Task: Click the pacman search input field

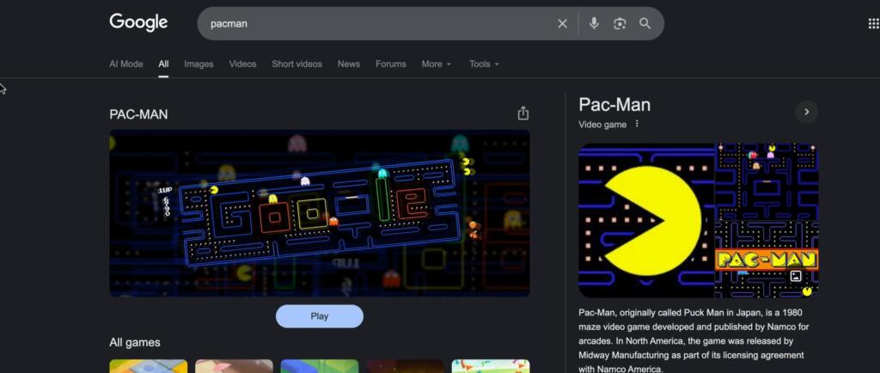Action: coord(378,24)
